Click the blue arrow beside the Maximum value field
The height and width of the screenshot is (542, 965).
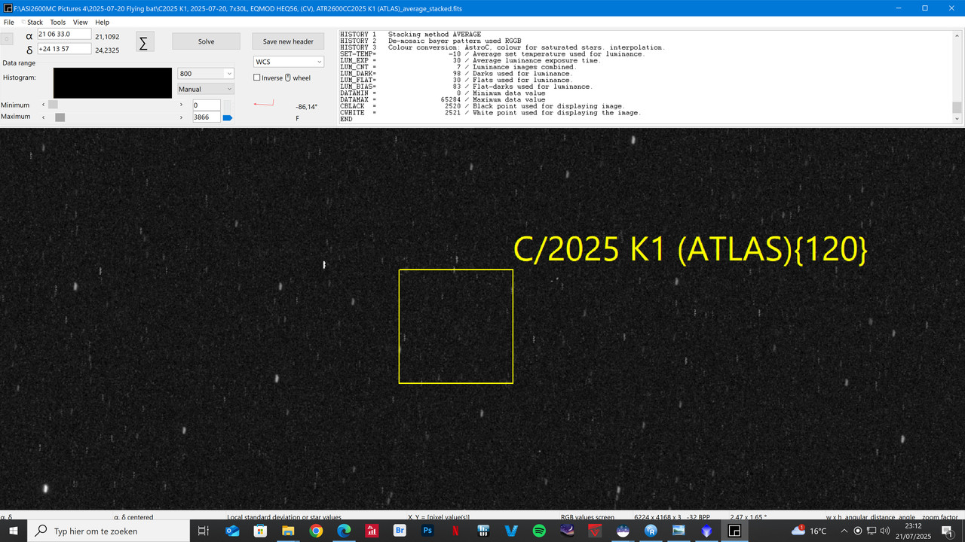pos(228,117)
